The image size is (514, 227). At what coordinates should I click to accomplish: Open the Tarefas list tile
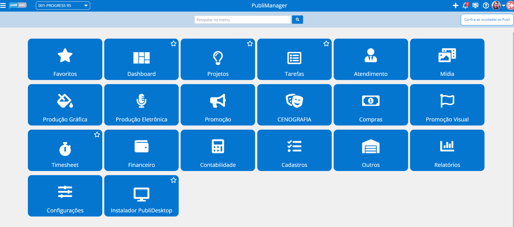pos(294,59)
